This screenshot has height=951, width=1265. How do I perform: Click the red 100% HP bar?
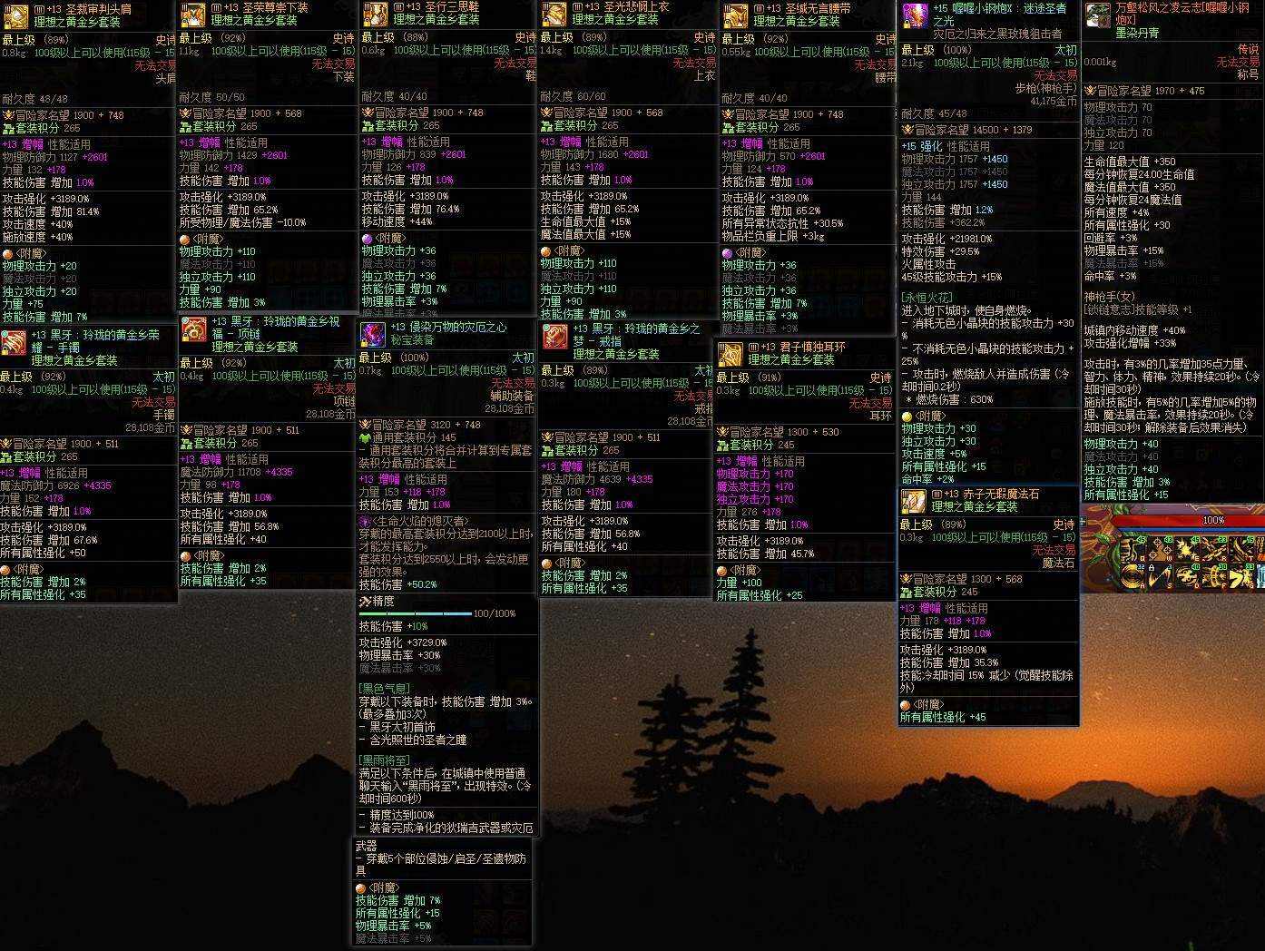point(1189,521)
